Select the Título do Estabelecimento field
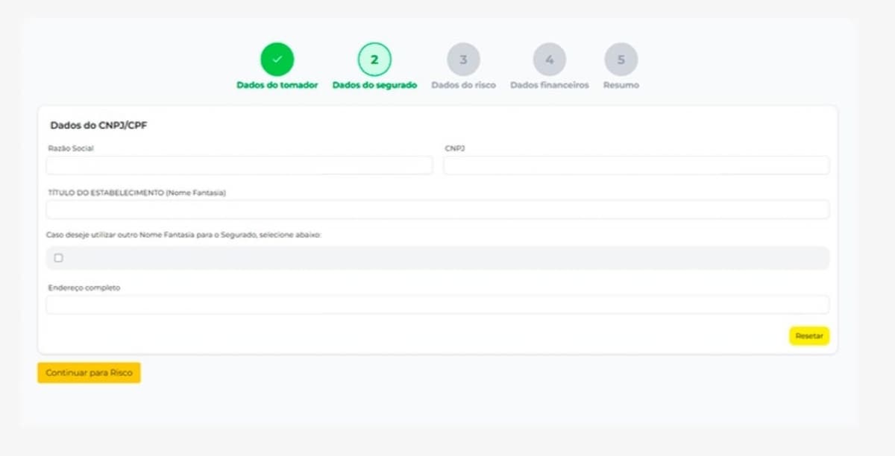The image size is (895, 456). [x=437, y=209]
